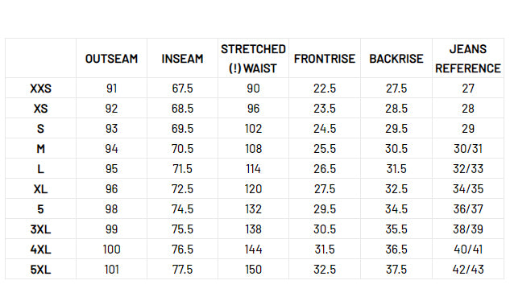Click the XXS size row label
Viewport: 510px width, 297px height.
click(40, 89)
